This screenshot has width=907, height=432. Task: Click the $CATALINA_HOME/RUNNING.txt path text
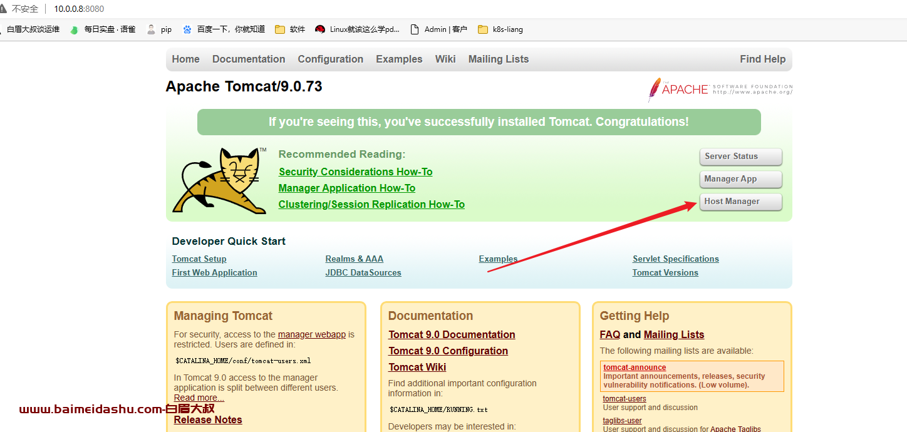click(x=438, y=410)
